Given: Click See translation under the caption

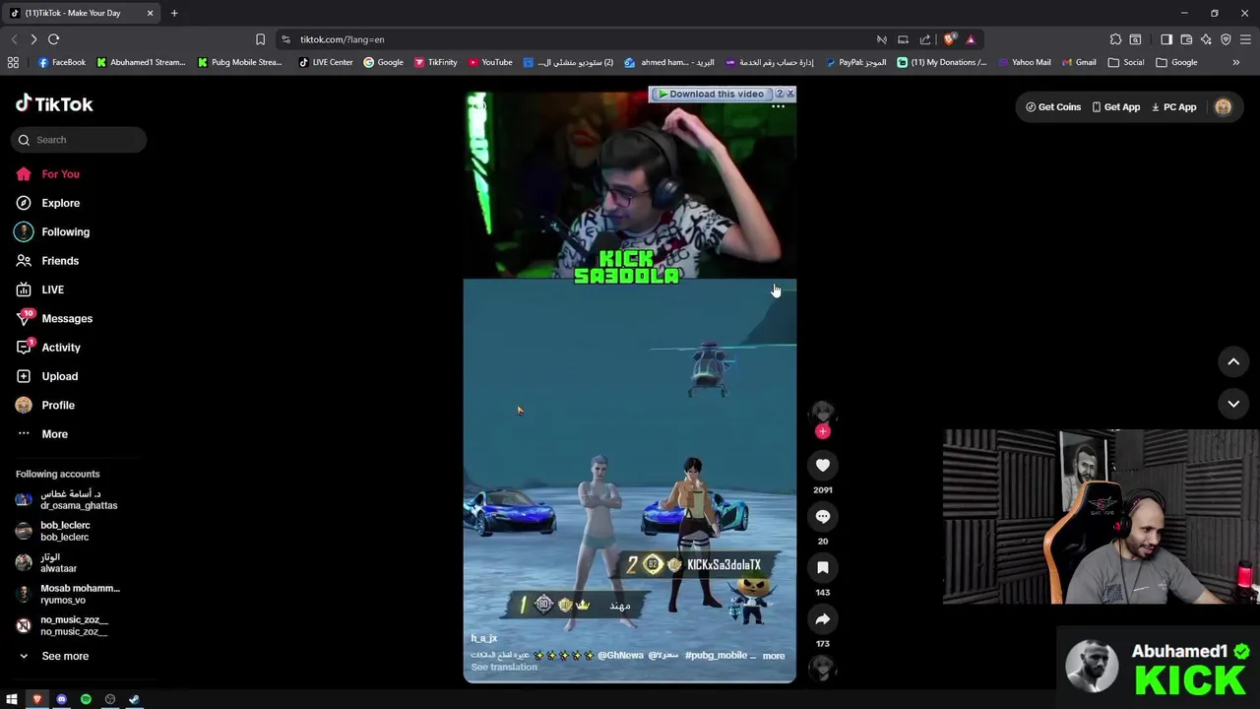Looking at the screenshot, I should (504, 668).
